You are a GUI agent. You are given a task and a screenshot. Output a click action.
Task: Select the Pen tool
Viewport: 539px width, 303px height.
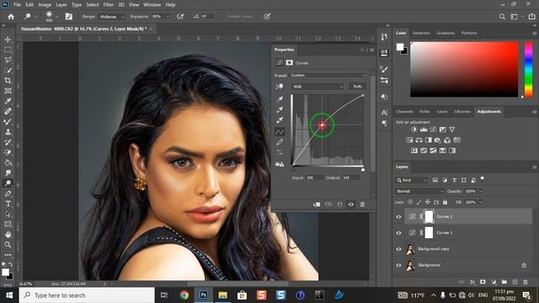[x=8, y=194]
